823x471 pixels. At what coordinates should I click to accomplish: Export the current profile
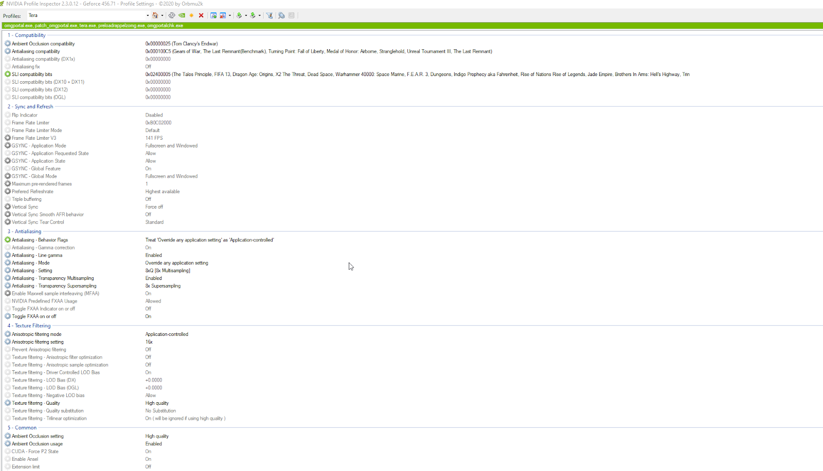239,15
